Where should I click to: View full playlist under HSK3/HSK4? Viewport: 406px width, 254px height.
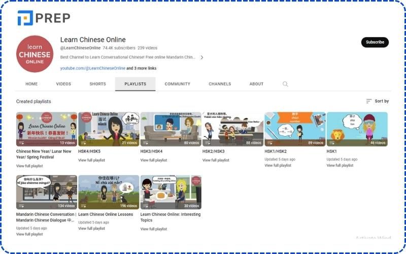154,160
